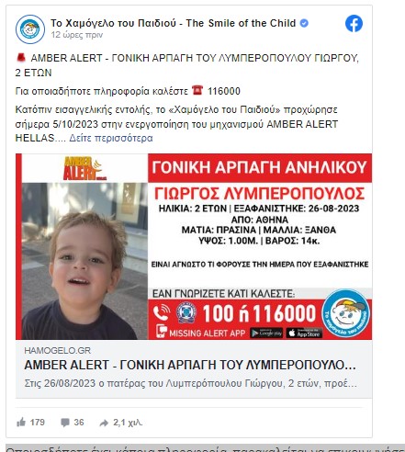Click the 2,1 χιλ. shares count
The width and height of the screenshot is (405, 452).
(x=128, y=423)
